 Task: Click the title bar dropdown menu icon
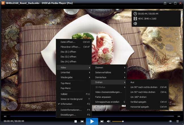[x=165, y=3]
